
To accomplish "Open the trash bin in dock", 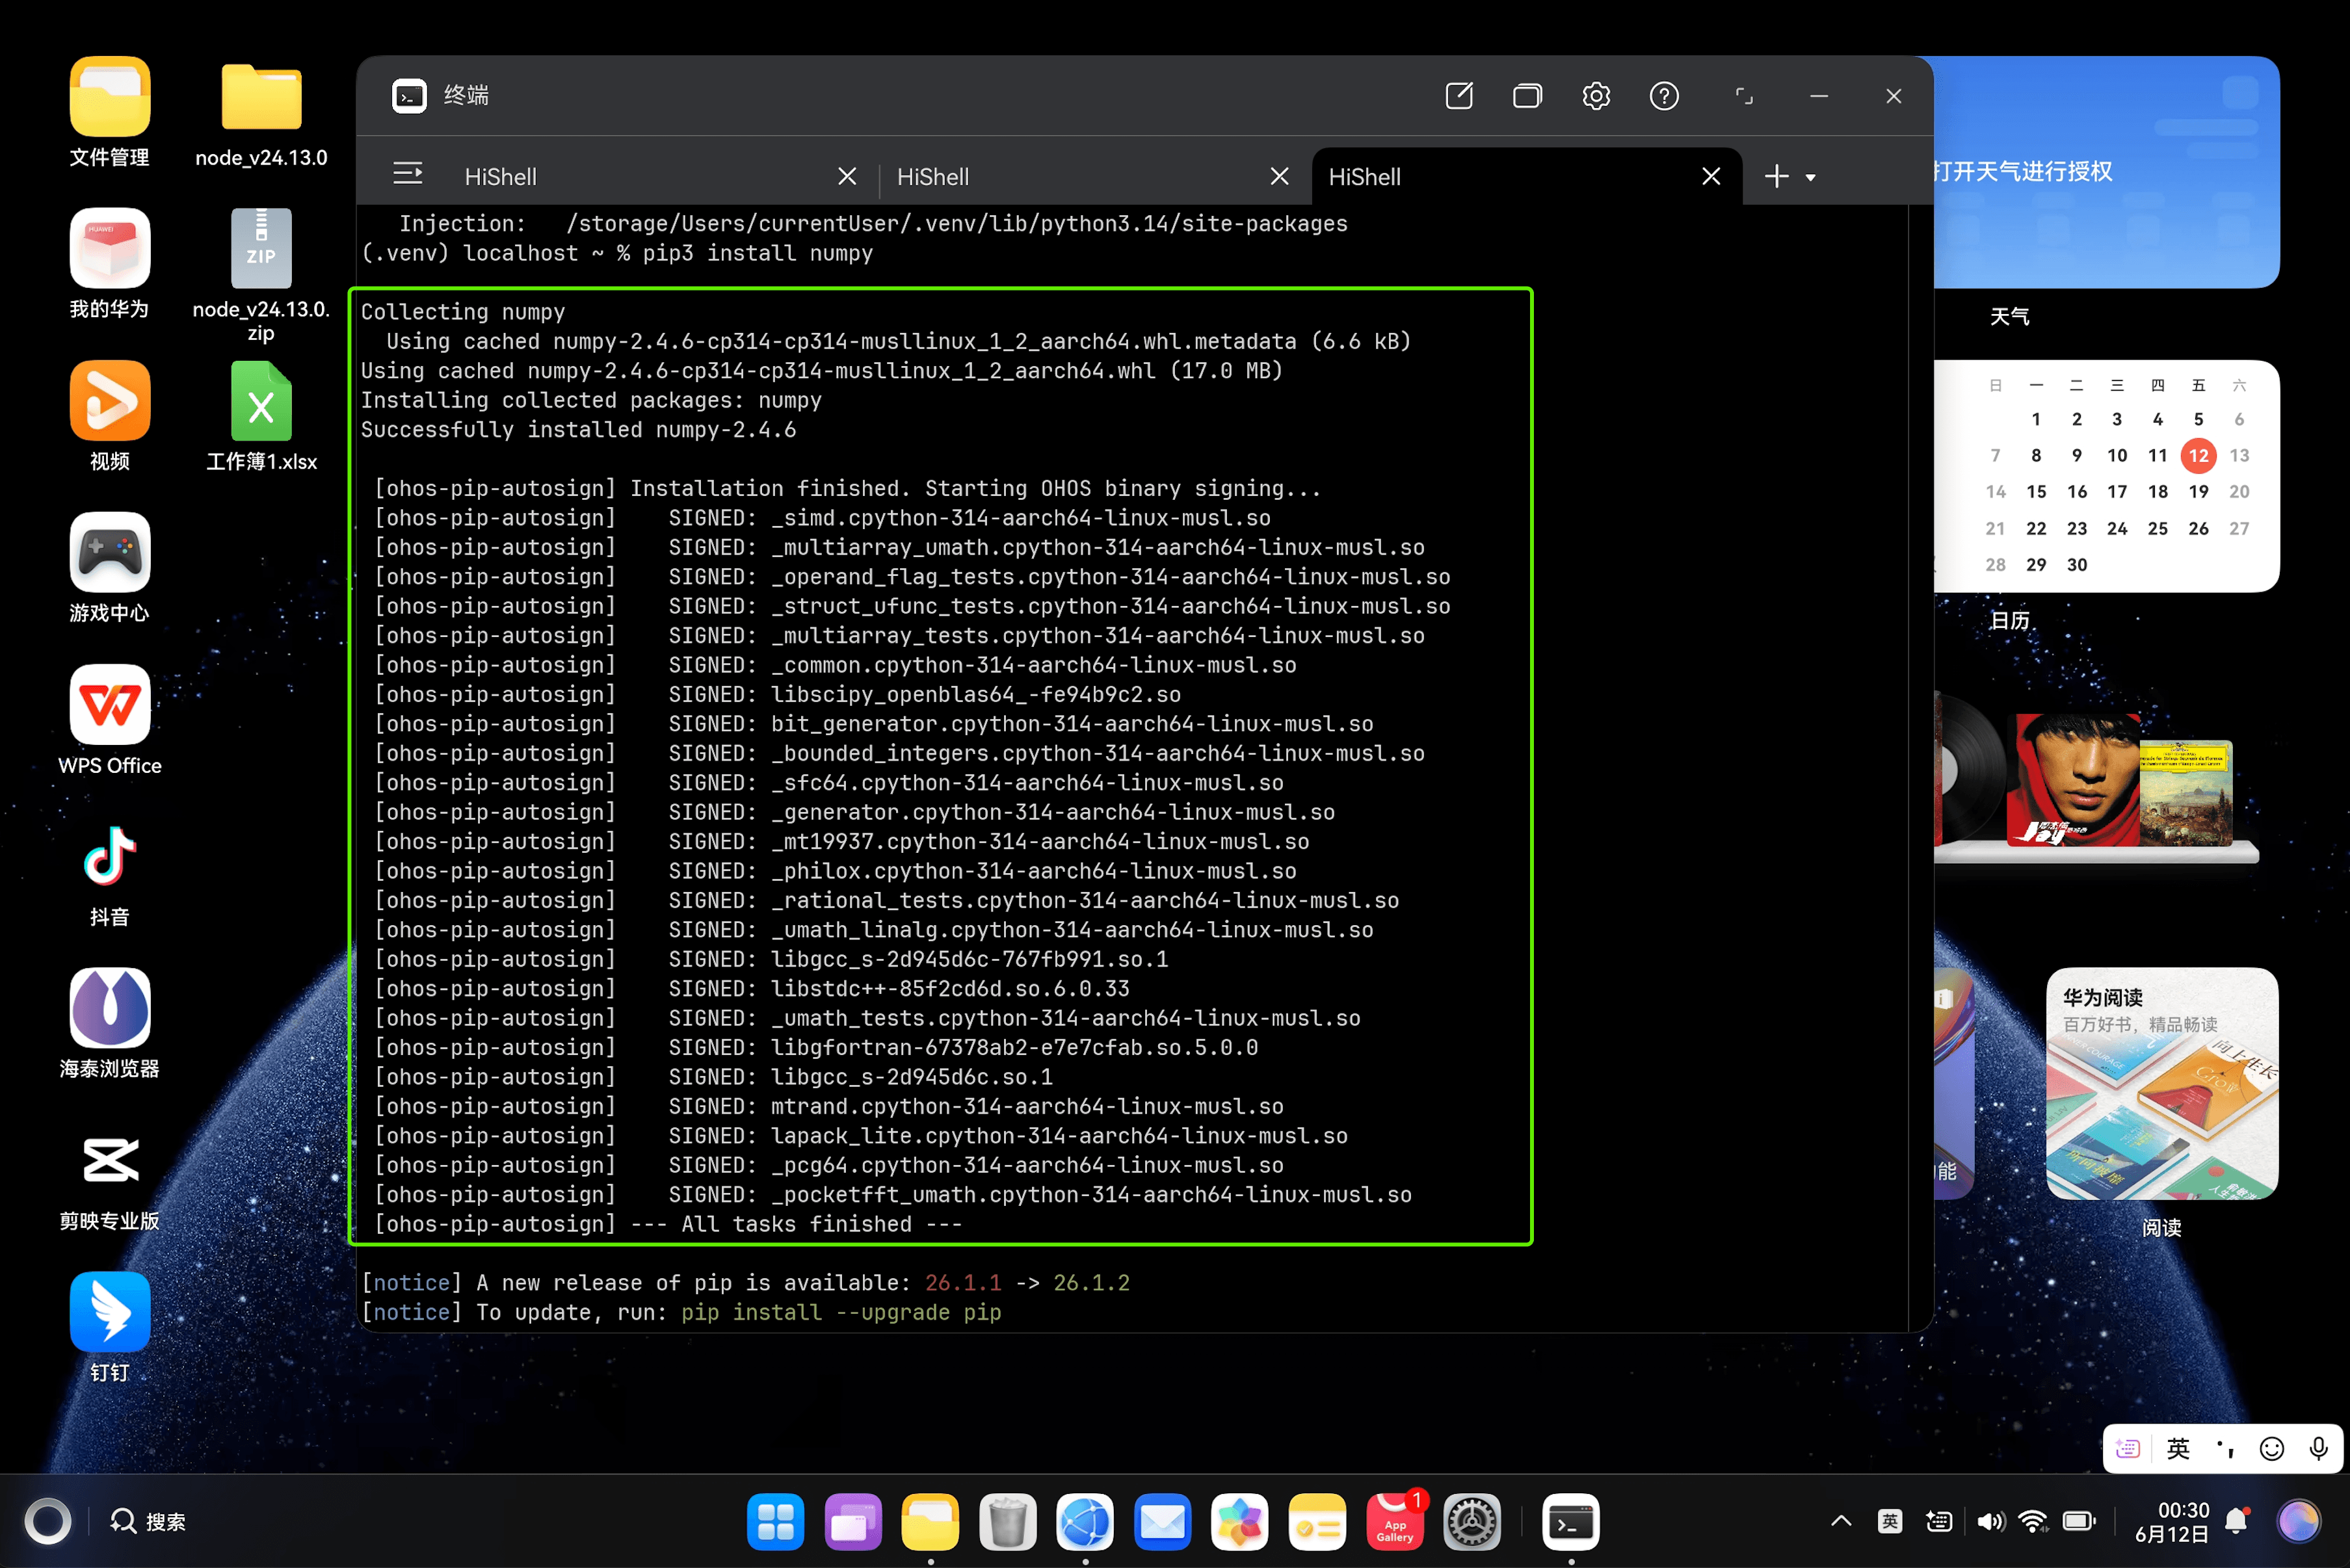I will coord(1007,1521).
